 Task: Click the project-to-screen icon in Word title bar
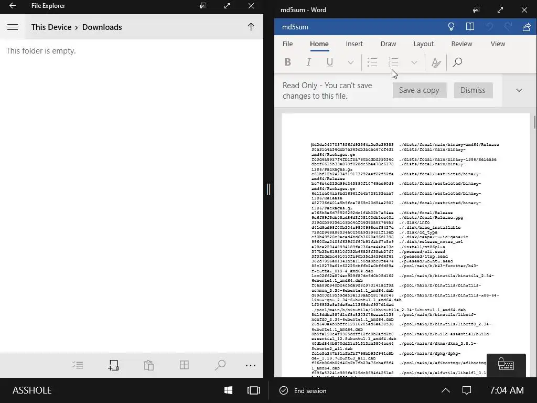pos(476,10)
